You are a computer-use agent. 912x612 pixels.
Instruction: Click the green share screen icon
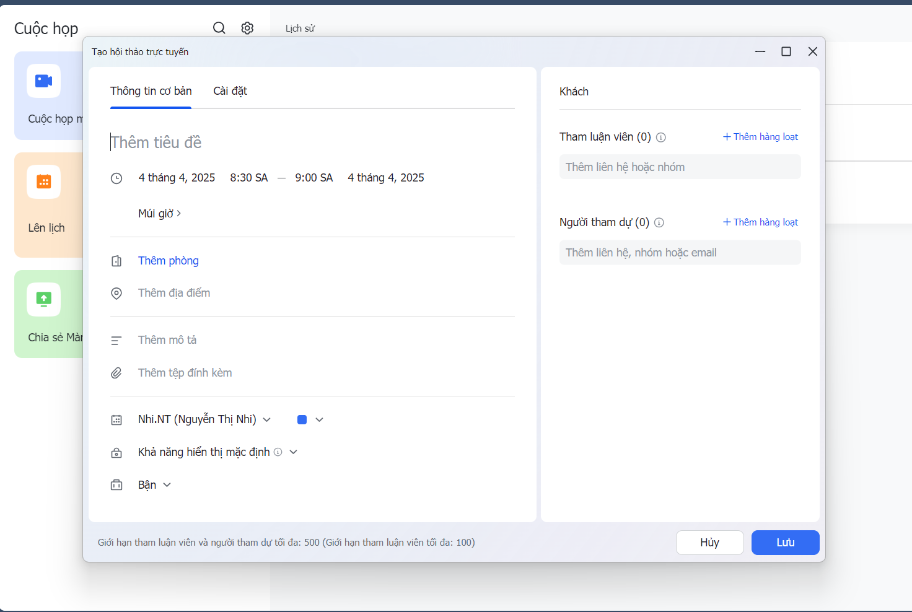pyautogui.click(x=43, y=299)
